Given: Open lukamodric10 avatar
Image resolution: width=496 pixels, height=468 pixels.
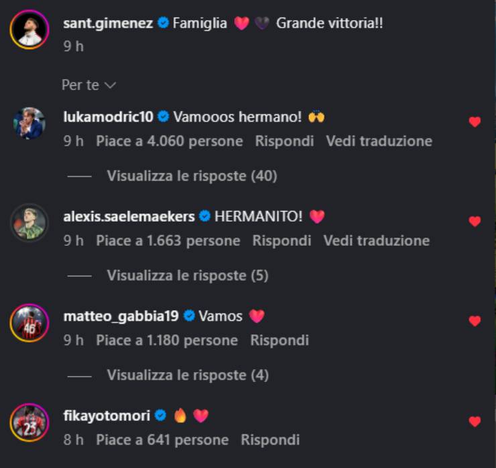Looking at the screenshot, I should [29, 124].
